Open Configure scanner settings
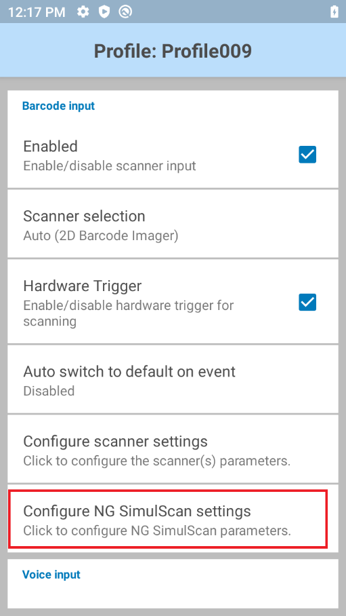Viewport: 346px width, 616px height. pyautogui.click(x=173, y=449)
